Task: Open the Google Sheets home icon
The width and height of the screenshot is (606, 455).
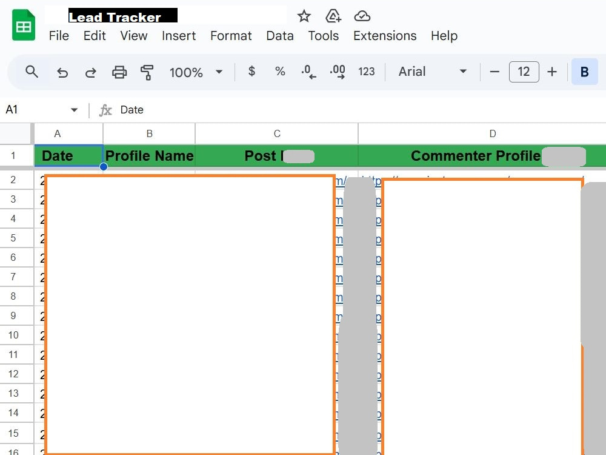Action: click(24, 26)
